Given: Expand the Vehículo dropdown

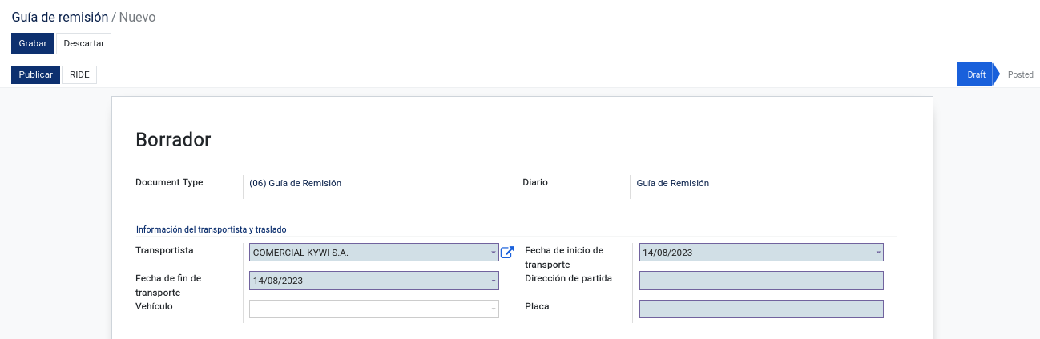Looking at the screenshot, I should [494, 309].
